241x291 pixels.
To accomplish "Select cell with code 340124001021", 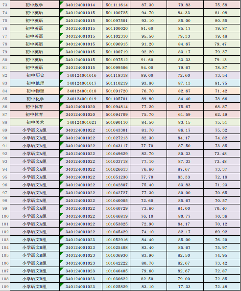I will (81, 122).
